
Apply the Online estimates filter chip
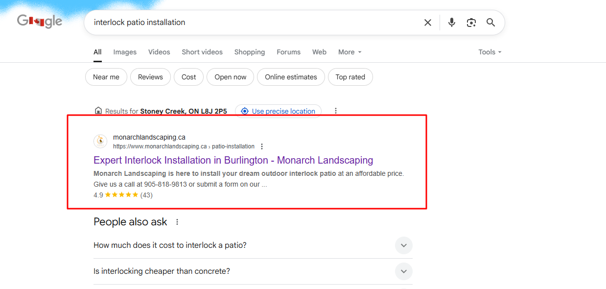click(x=291, y=77)
